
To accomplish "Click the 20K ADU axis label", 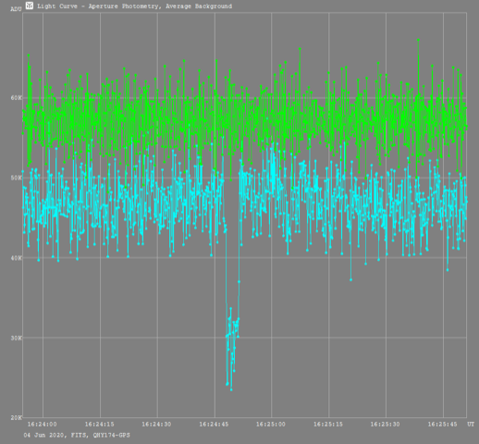I will [x=17, y=418].
